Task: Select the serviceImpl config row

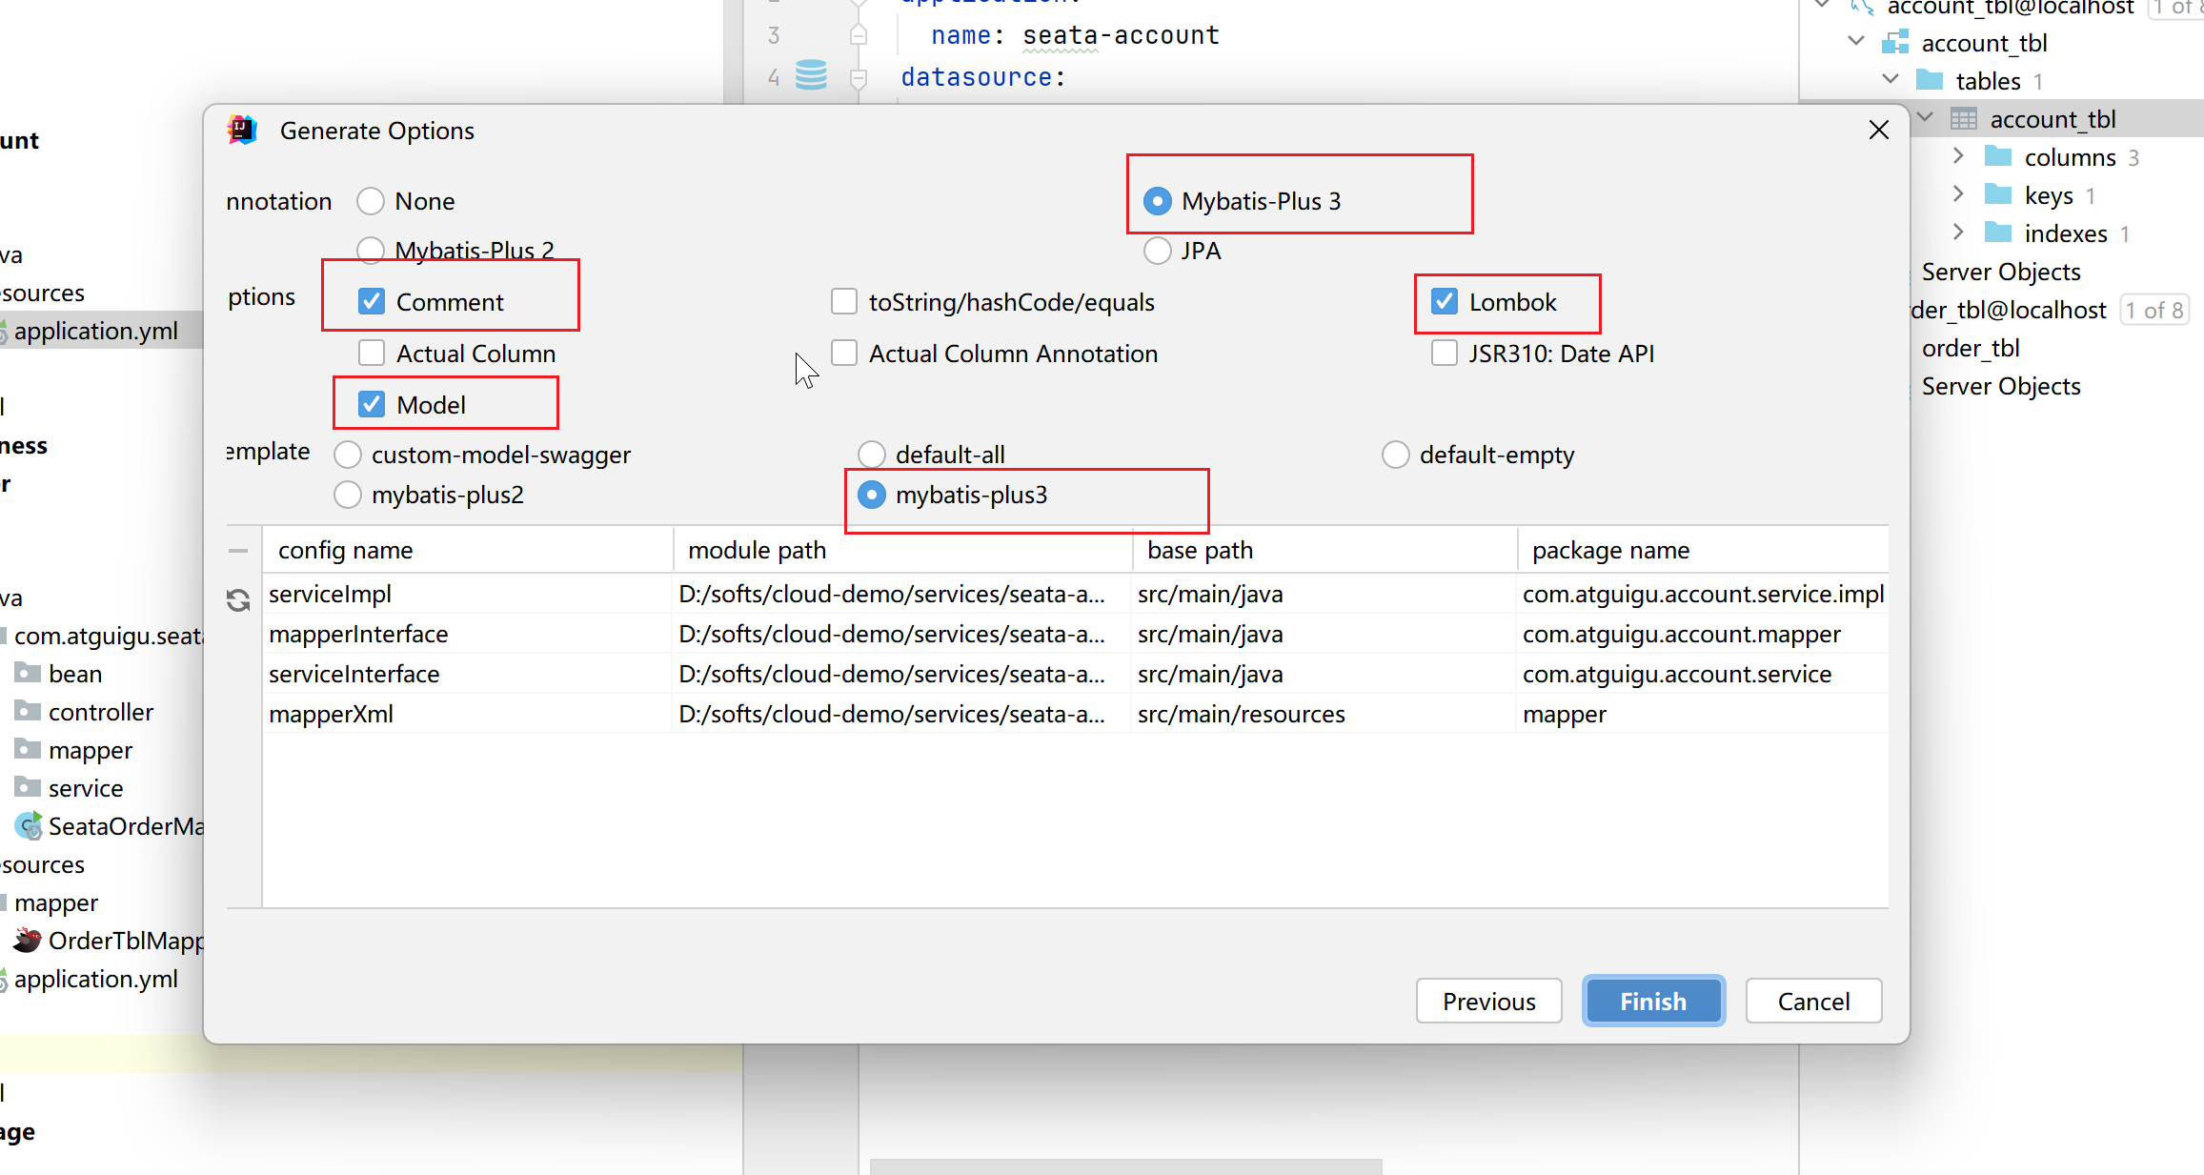Action: pos(1076,594)
